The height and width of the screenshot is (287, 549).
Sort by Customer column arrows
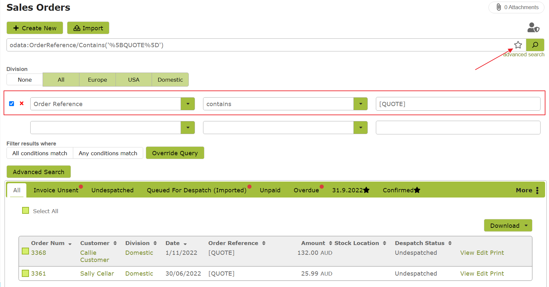[x=115, y=243]
